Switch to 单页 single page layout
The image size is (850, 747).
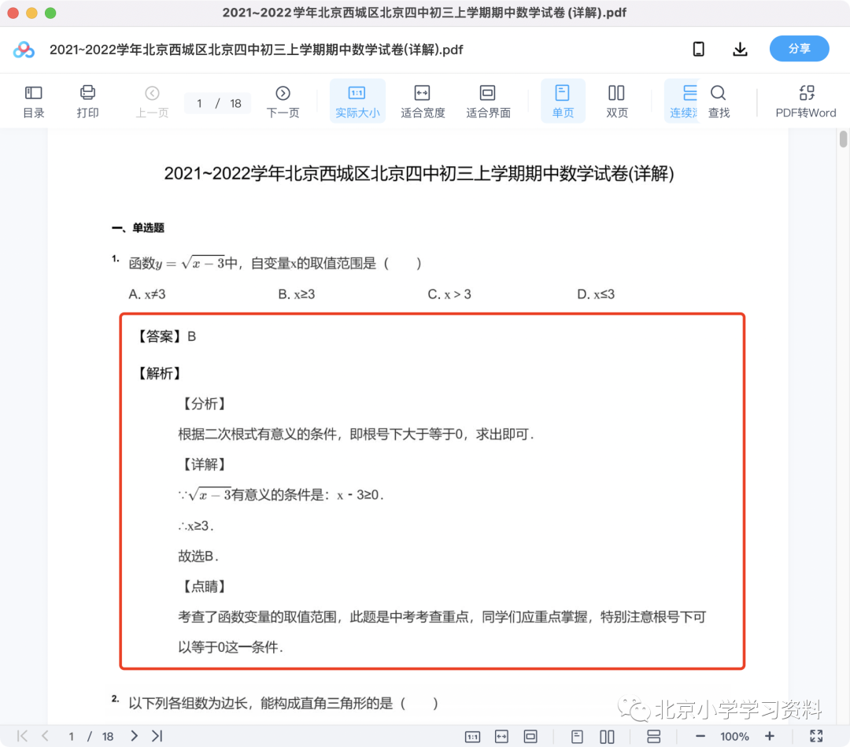563,102
